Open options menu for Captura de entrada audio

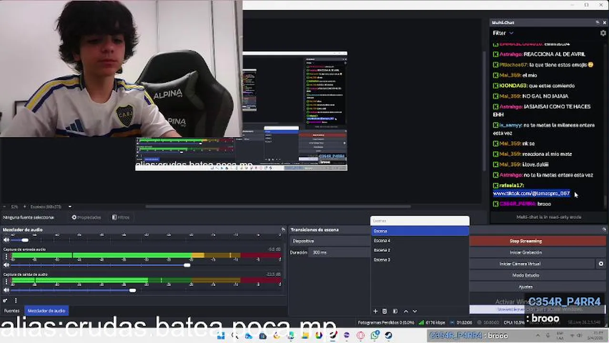point(6,257)
